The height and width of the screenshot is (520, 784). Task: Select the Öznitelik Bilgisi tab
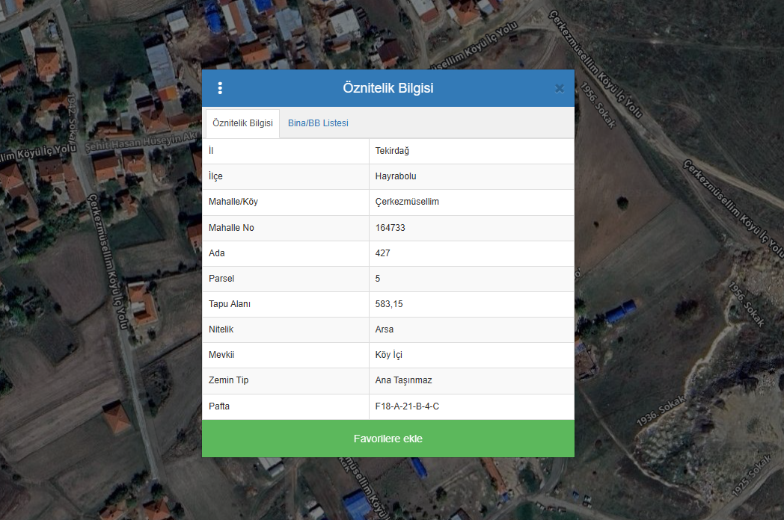[x=242, y=123]
